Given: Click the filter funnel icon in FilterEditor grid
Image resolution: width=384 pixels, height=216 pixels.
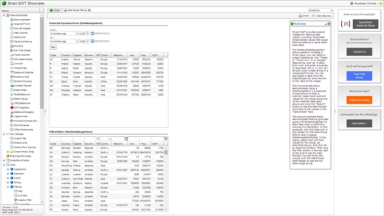Looking at the screenshot, I should tap(166, 139).
